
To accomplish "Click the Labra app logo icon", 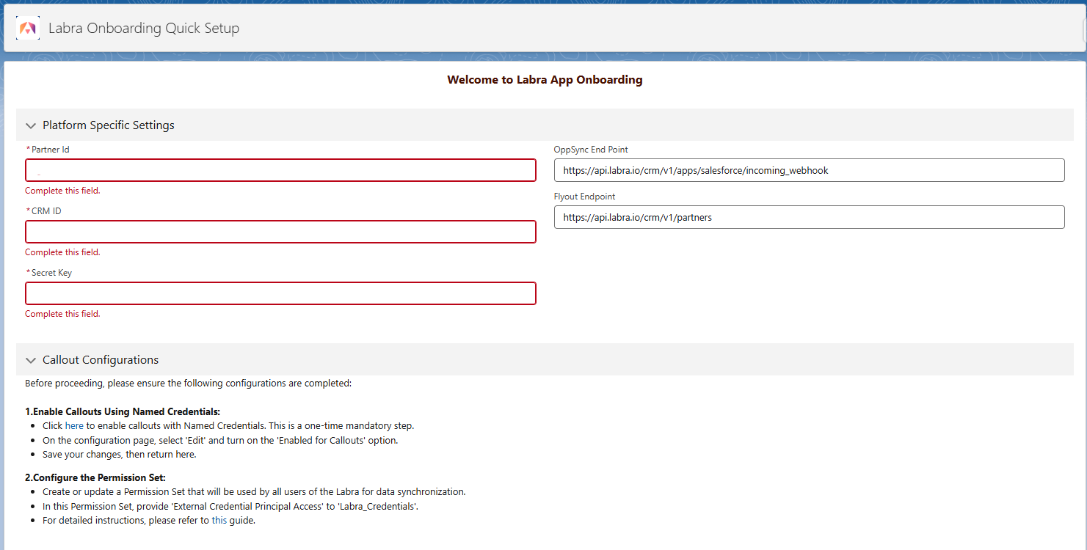I will coord(28,29).
